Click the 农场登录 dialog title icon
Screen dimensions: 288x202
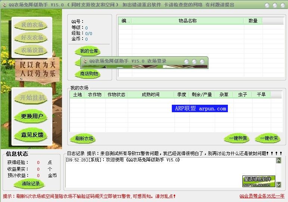[85, 61]
